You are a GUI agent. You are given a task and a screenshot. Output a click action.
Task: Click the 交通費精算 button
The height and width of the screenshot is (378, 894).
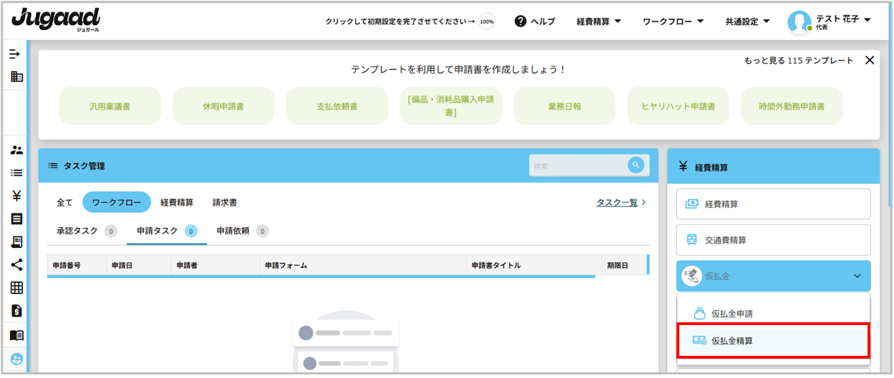coord(773,240)
